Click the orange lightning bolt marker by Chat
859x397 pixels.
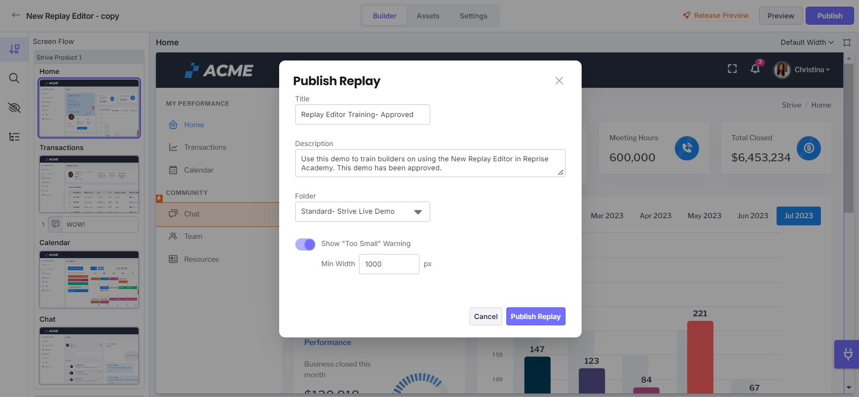coord(159,198)
